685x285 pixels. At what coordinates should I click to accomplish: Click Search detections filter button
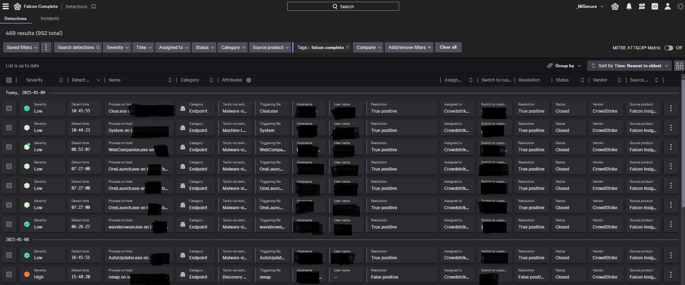[78, 47]
